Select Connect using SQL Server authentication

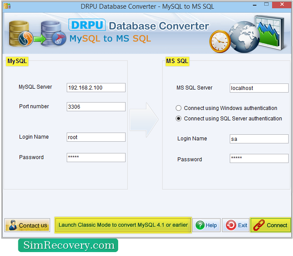pyautogui.click(x=178, y=119)
